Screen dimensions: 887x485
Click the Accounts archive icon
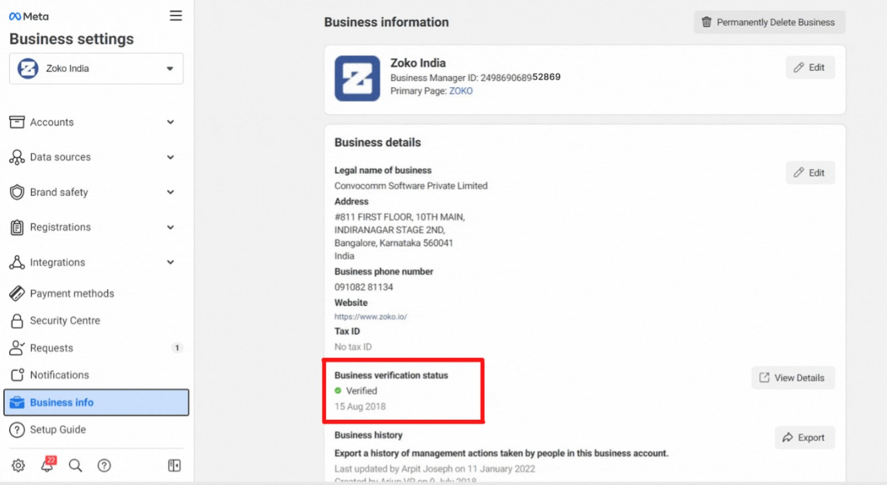pos(17,122)
